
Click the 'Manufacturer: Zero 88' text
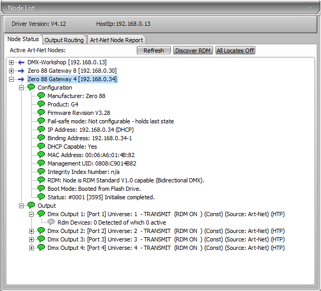[x=77, y=96]
